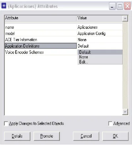This screenshot has height=146, width=132.
Task: Click the Aplicaciones name value
Action: click(x=100, y=27)
